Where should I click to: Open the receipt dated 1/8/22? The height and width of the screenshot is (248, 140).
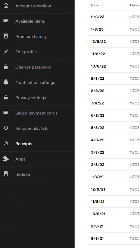click(114, 177)
